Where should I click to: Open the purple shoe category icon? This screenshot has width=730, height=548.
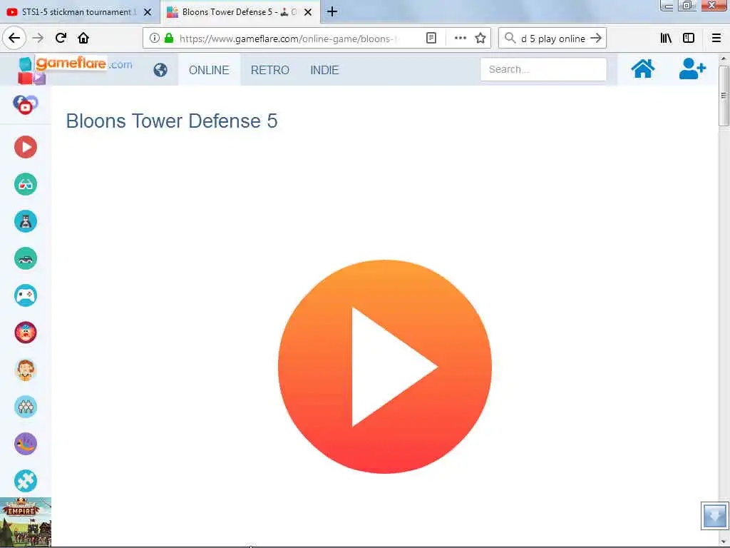tap(26, 444)
